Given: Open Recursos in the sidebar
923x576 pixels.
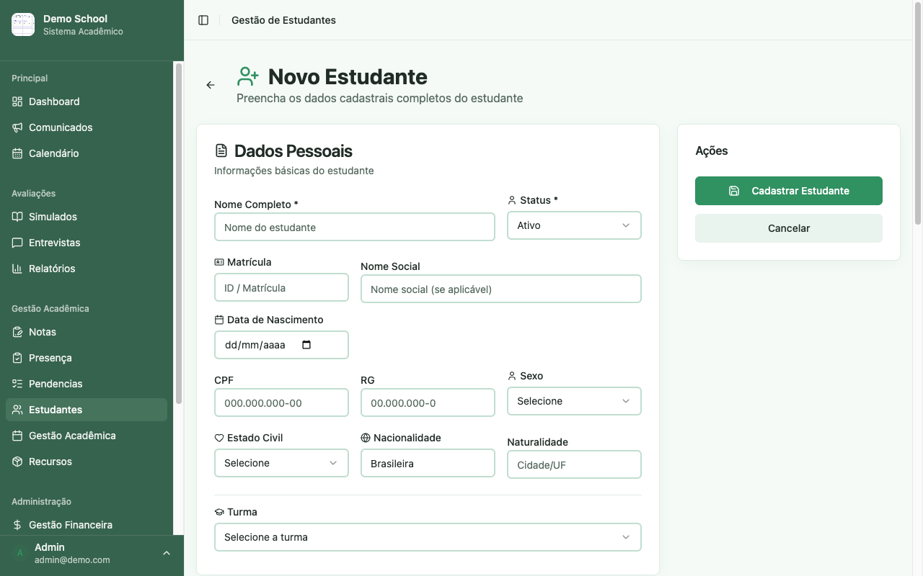Looking at the screenshot, I should coord(87,462).
